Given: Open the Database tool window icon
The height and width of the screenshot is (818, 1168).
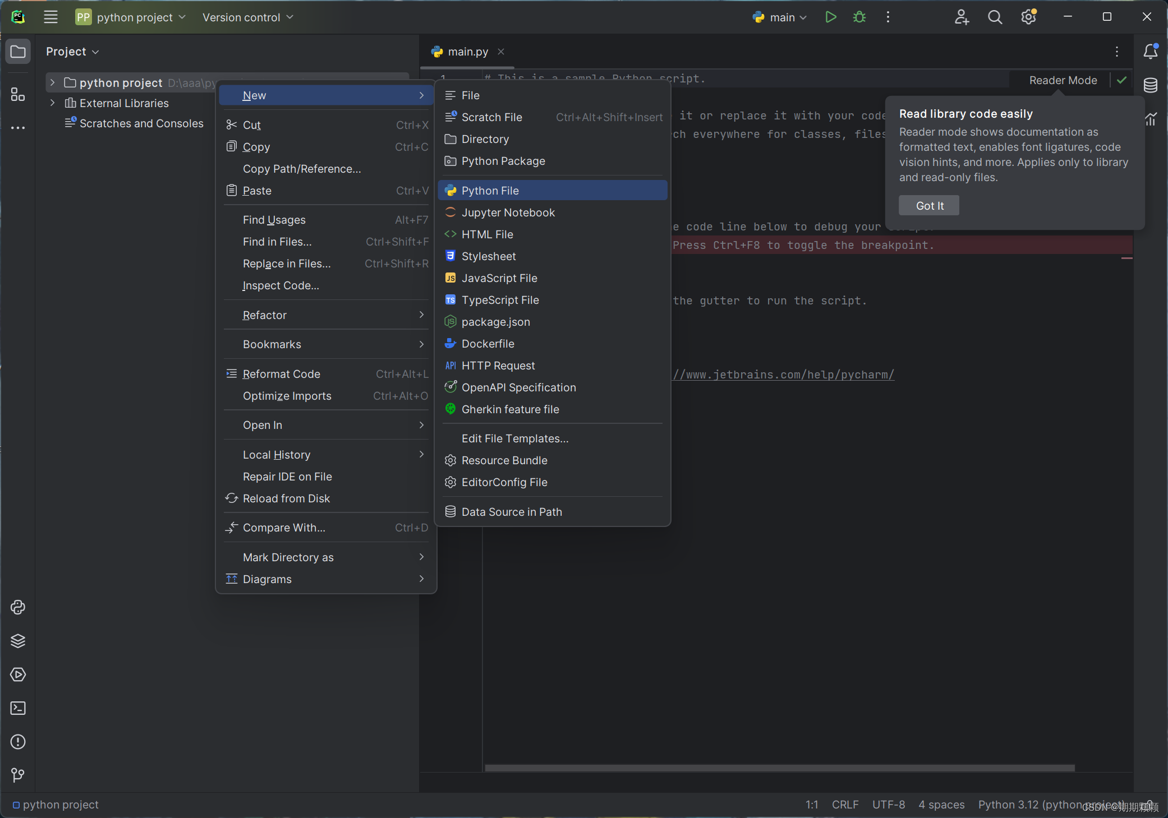Looking at the screenshot, I should click(x=1151, y=85).
